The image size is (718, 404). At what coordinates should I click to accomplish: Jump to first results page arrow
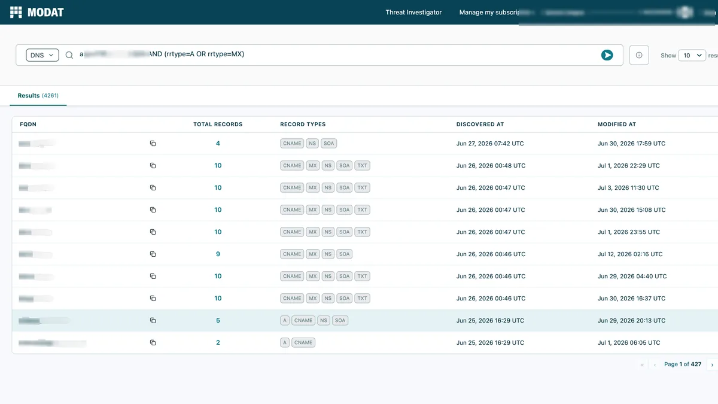tap(643, 364)
